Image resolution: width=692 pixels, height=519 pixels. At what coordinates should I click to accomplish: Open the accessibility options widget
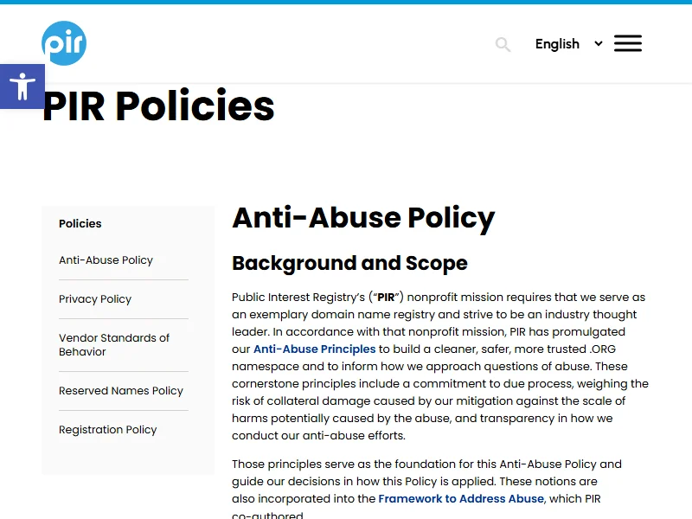(x=22, y=86)
